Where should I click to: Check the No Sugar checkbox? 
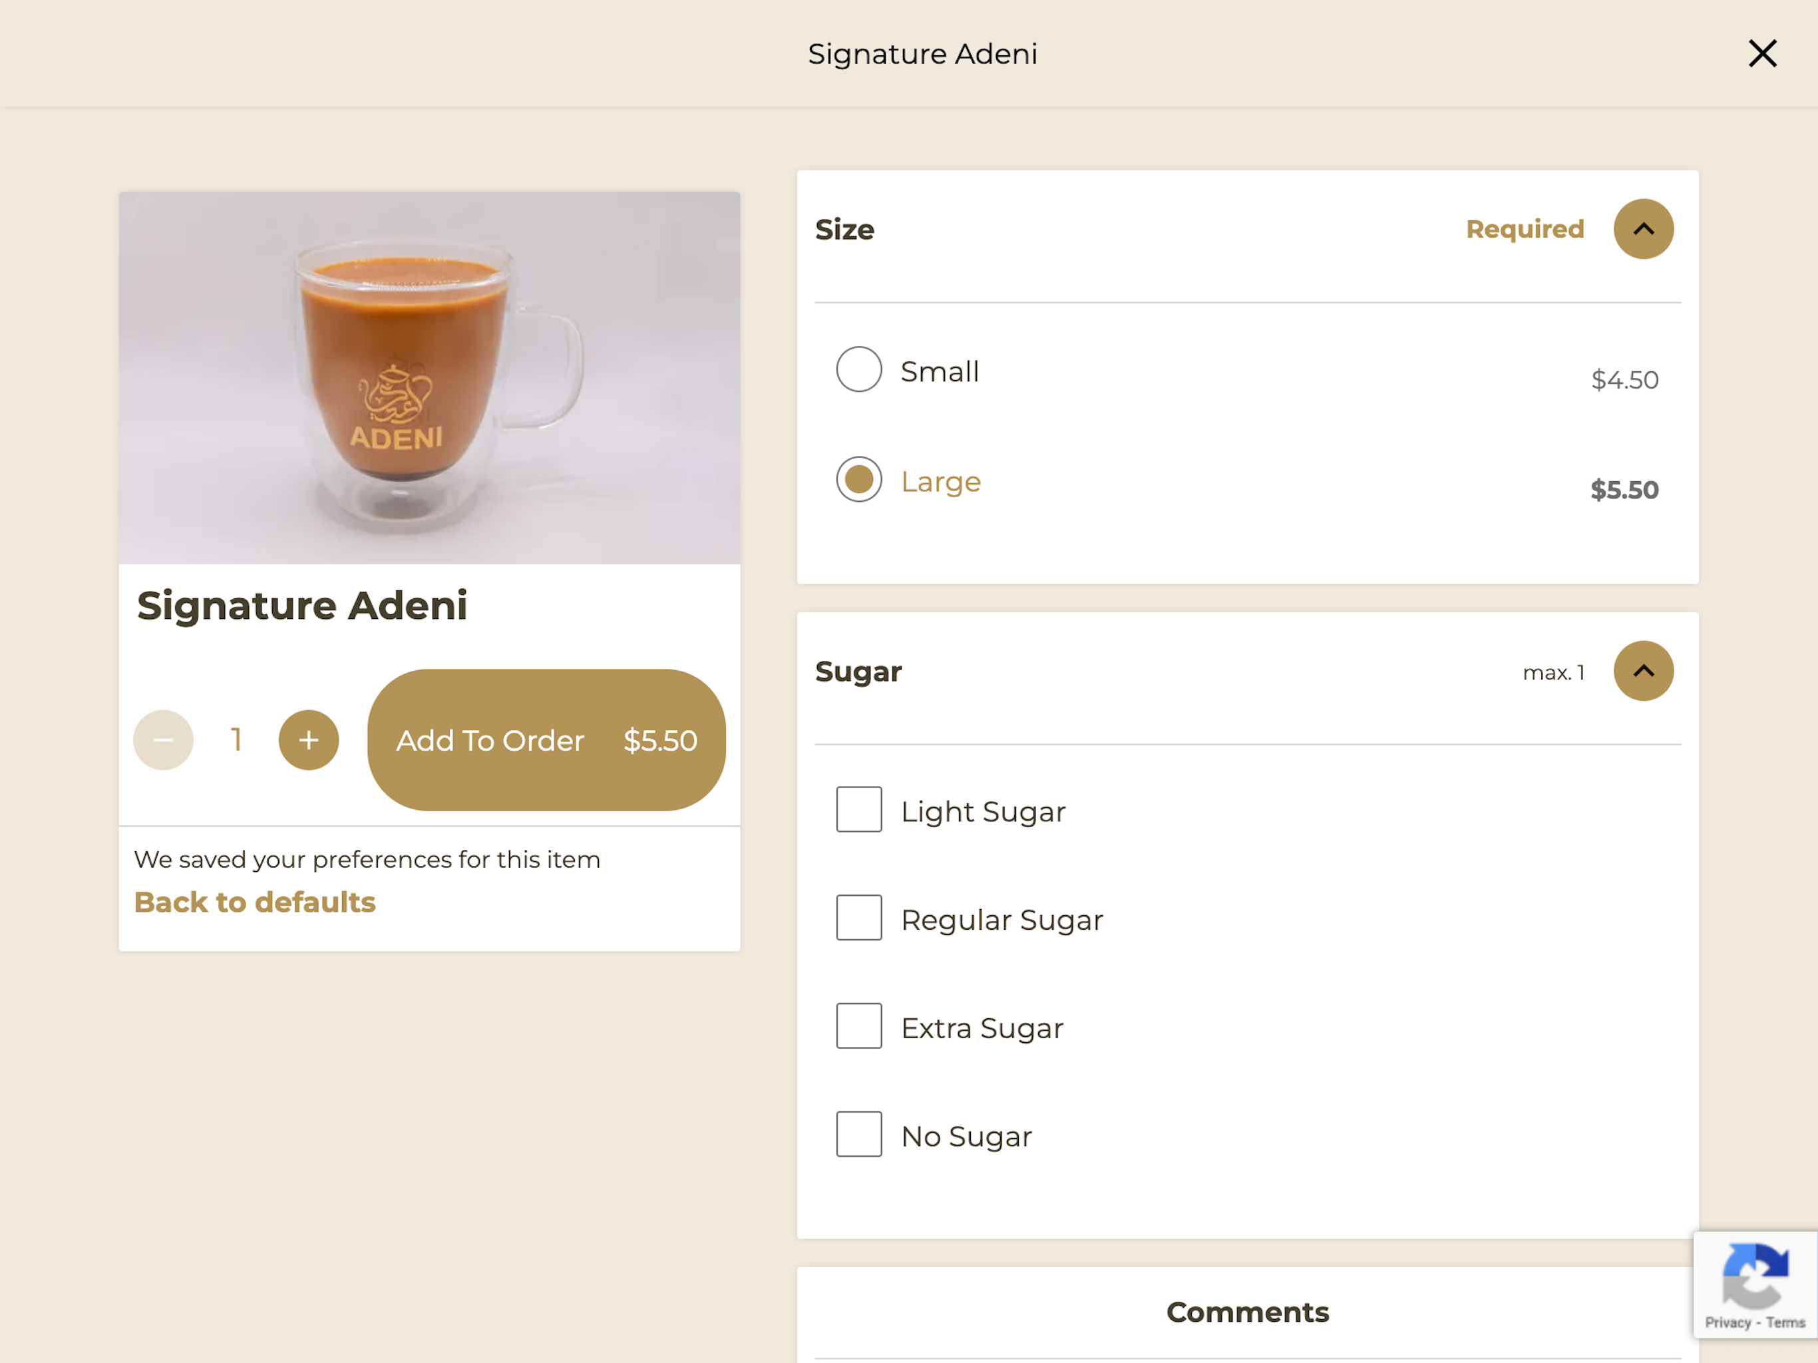pyautogui.click(x=859, y=1135)
